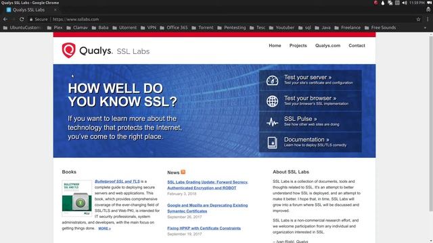Follow the MORE link under Books

[x=104, y=228]
